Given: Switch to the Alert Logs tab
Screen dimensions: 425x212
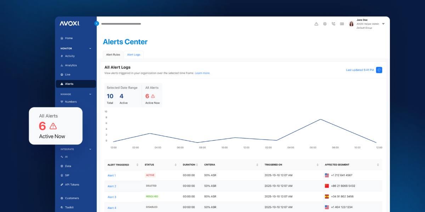Looking at the screenshot, I should click(x=134, y=54).
